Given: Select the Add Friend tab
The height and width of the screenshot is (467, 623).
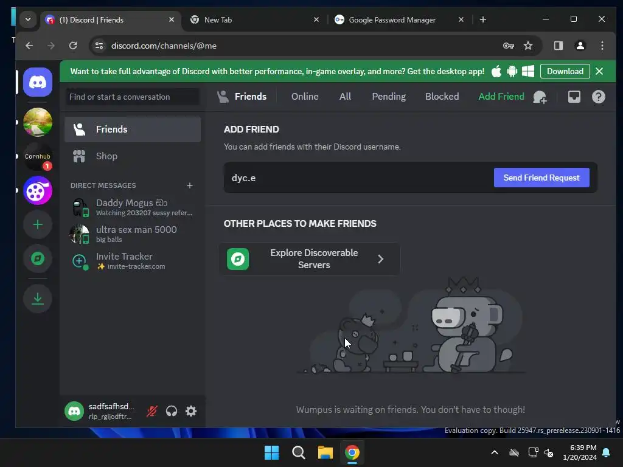Looking at the screenshot, I should pos(501,97).
